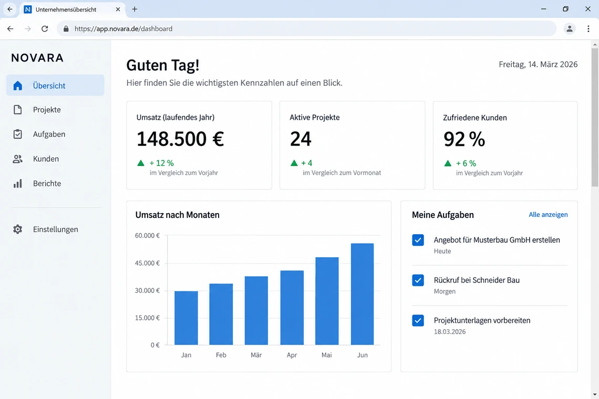Image resolution: width=599 pixels, height=399 pixels.
Task: Open a new browser tab with plus
Action: (x=135, y=9)
